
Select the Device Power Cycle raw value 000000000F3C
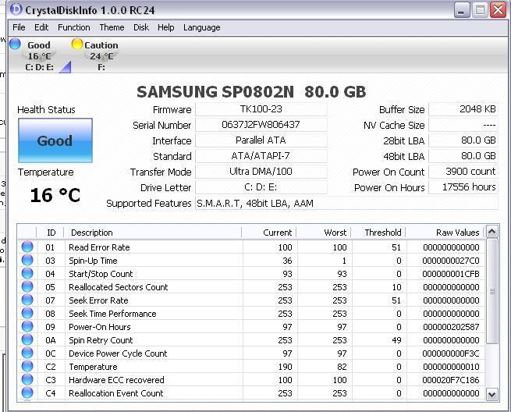coord(451,353)
